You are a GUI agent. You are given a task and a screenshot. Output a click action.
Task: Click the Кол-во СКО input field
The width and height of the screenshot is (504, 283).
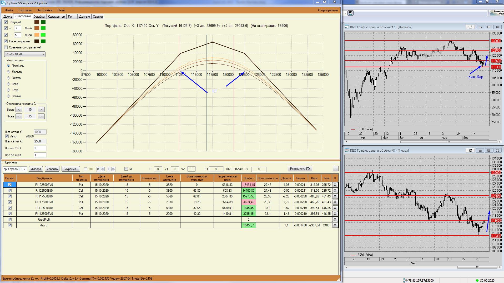(x=40, y=148)
